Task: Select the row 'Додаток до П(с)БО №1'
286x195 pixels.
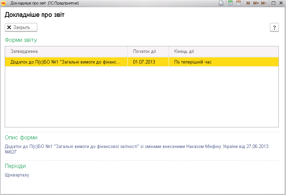Action: (x=142, y=62)
